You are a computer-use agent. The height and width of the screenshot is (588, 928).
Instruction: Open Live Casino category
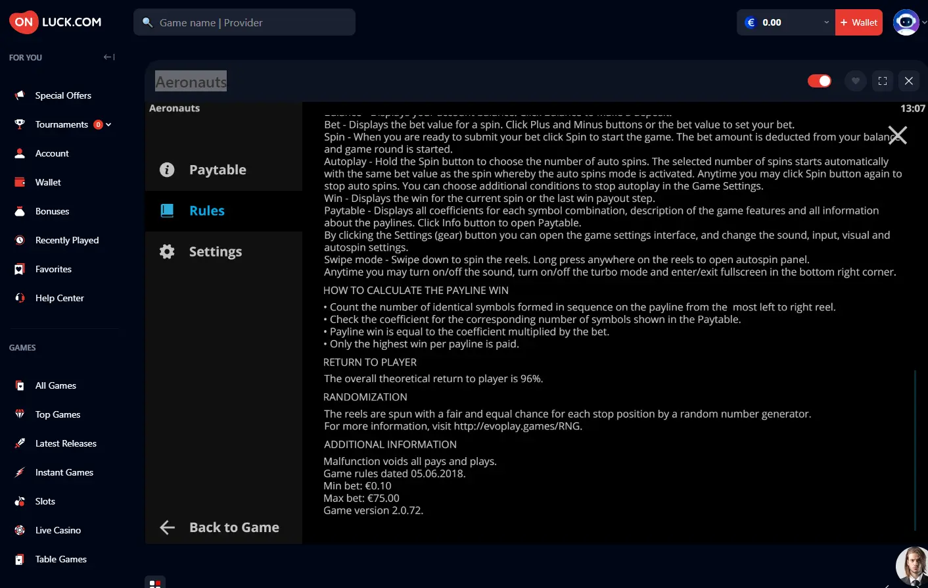pyautogui.click(x=58, y=530)
